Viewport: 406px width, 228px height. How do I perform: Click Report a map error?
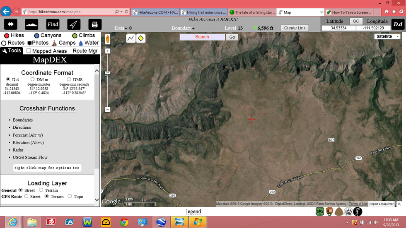point(382,204)
